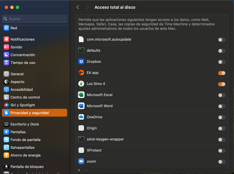Image resolution: width=234 pixels, height=174 pixels.
Task: Open Salvapantallas settings
Action: [34, 147]
